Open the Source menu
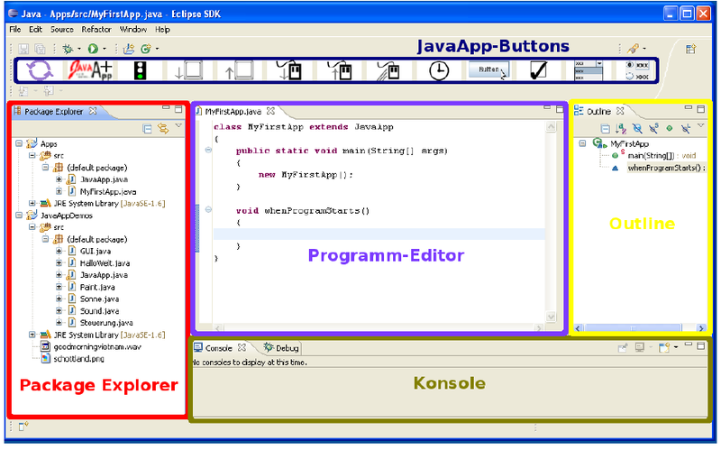The image size is (721, 450). coord(62,30)
